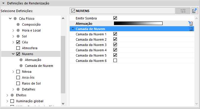Enable the Iluminação global checkbox
The width and height of the screenshot is (200, 109).
pyautogui.click(x=12, y=101)
